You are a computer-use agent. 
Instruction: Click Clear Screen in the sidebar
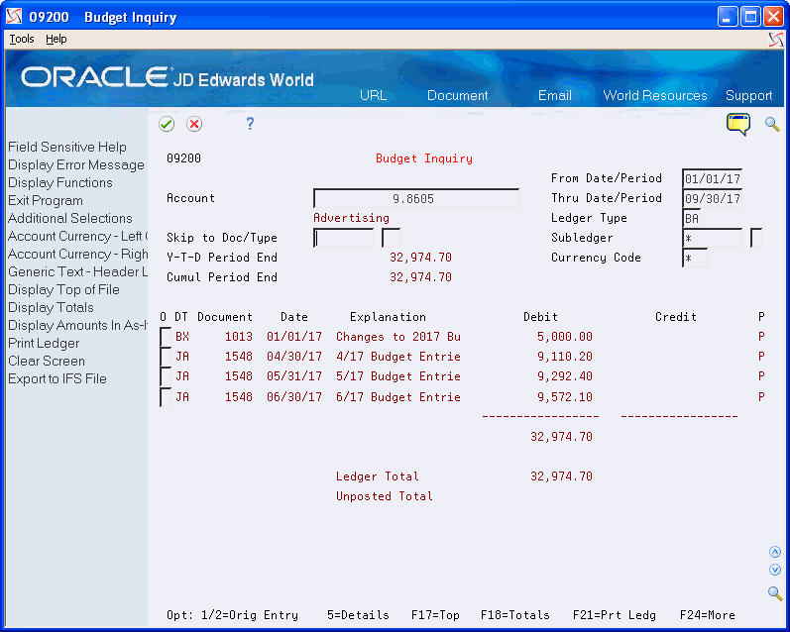pyautogui.click(x=47, y=361)
